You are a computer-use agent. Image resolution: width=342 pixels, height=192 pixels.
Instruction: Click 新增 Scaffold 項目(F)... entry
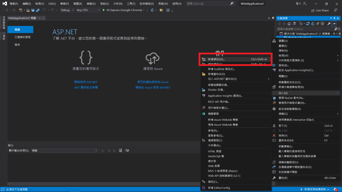pos(236,69)
